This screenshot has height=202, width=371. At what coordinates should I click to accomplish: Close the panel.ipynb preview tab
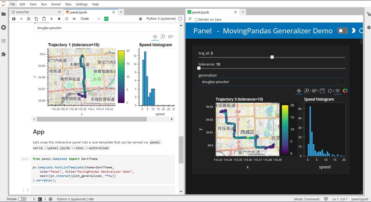point(236,12)
